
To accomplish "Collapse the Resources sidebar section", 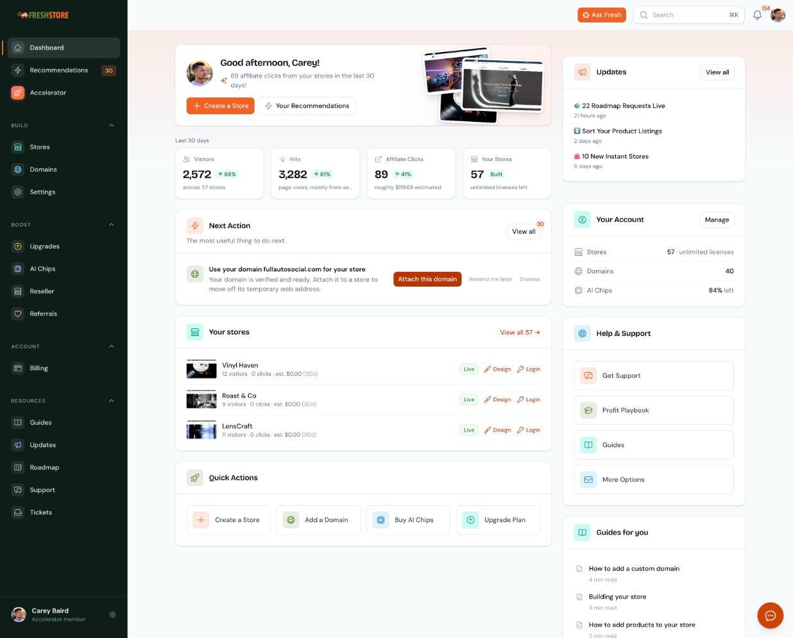I will 111,401.
